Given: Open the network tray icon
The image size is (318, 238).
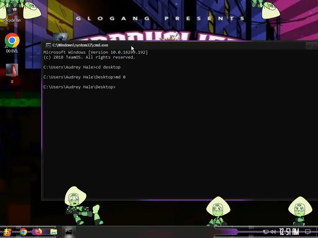Looking at the screenshot, I should point(266,232).
